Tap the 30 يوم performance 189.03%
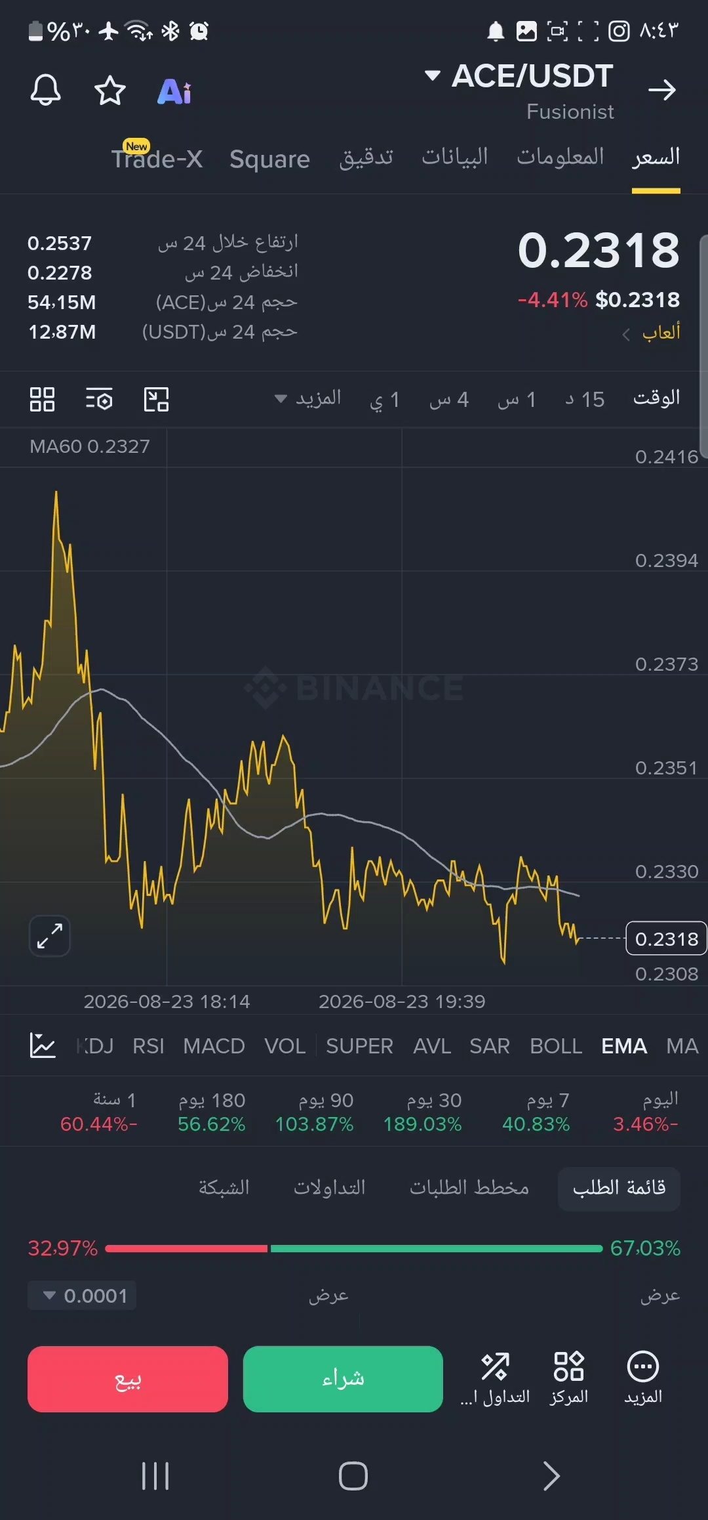The height and width of the screenshot is (1520, 708). click(x=423, y=1111)
